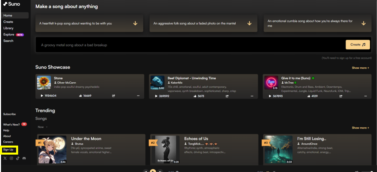
Task: Click the Suno logo
Action: pyautogui.click(x=12, y=4)
